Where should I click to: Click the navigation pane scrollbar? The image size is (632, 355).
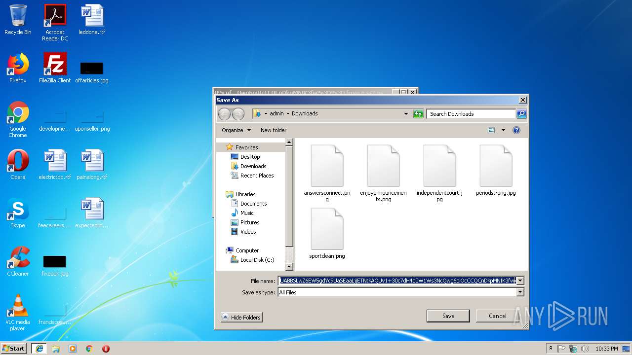click(289, 204)
